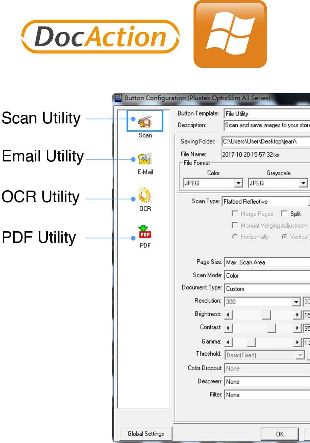
Task: Click the Saving Folder path field
Action: click(265, 142)
